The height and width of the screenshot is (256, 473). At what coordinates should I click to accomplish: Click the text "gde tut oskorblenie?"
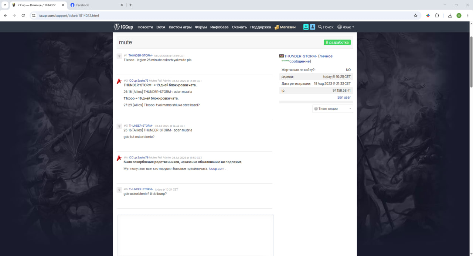(139, 137)
